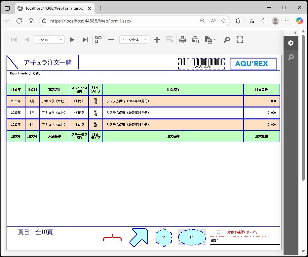Open the search magnifier in toolbar
The width and height of the screenshot is (308, 257).
point(227,40)
